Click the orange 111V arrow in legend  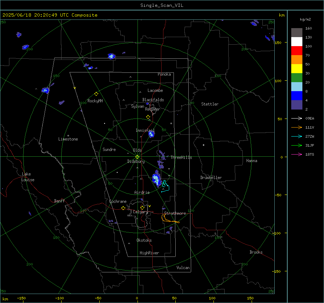click(x=297, y=128)
